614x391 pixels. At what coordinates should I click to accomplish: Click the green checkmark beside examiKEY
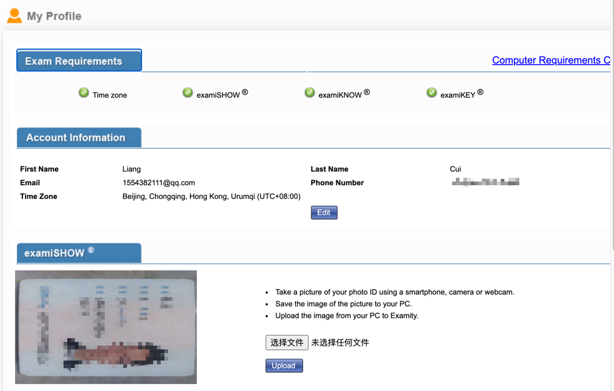432,93
